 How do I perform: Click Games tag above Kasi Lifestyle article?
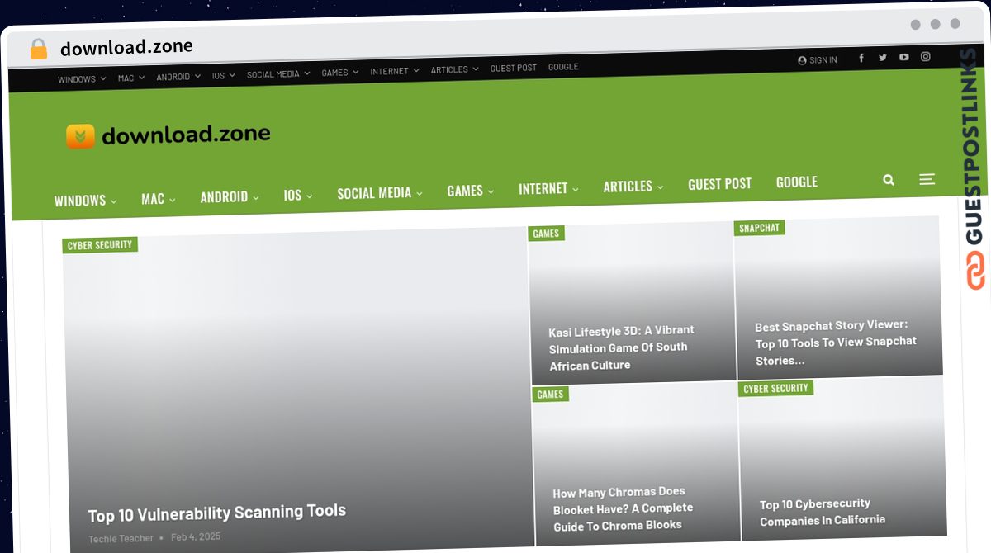[546, 234]
